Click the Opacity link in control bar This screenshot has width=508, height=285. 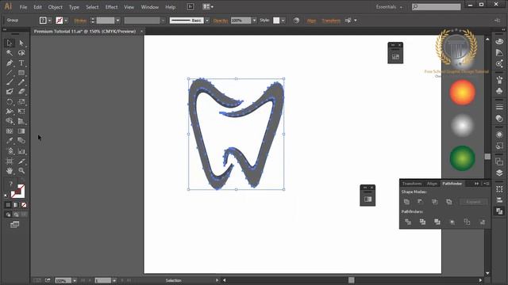pyautogui.click(x=221, y=21)
